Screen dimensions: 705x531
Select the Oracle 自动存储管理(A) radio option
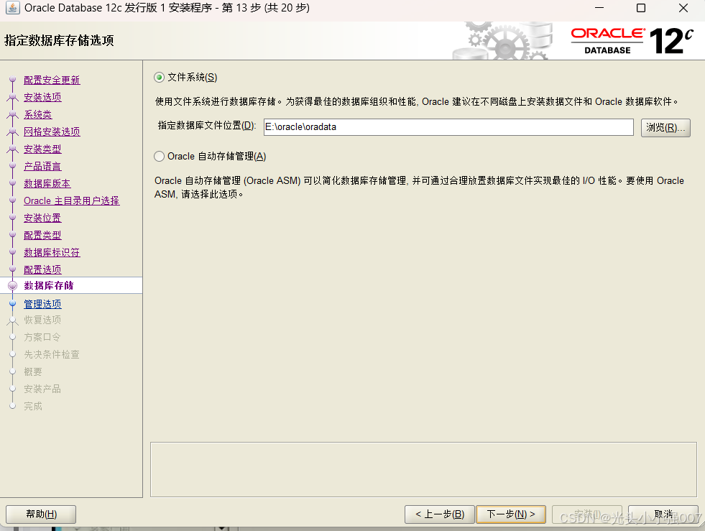[x=159, y=157]
